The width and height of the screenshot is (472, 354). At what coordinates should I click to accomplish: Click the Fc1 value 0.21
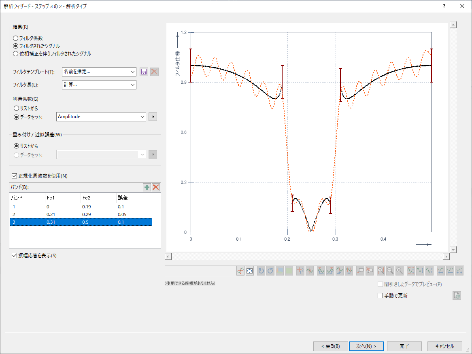pyautogui.click(x=51, y=214)
